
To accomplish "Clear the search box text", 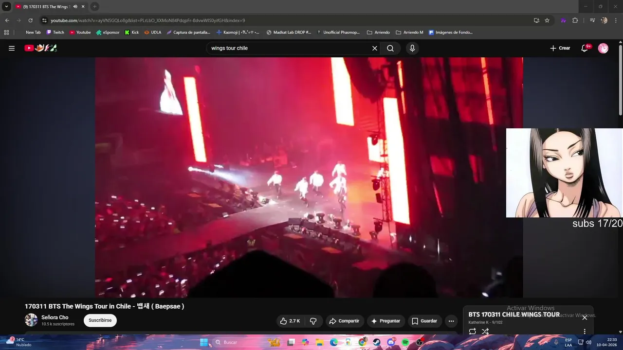I will (375, 48).
